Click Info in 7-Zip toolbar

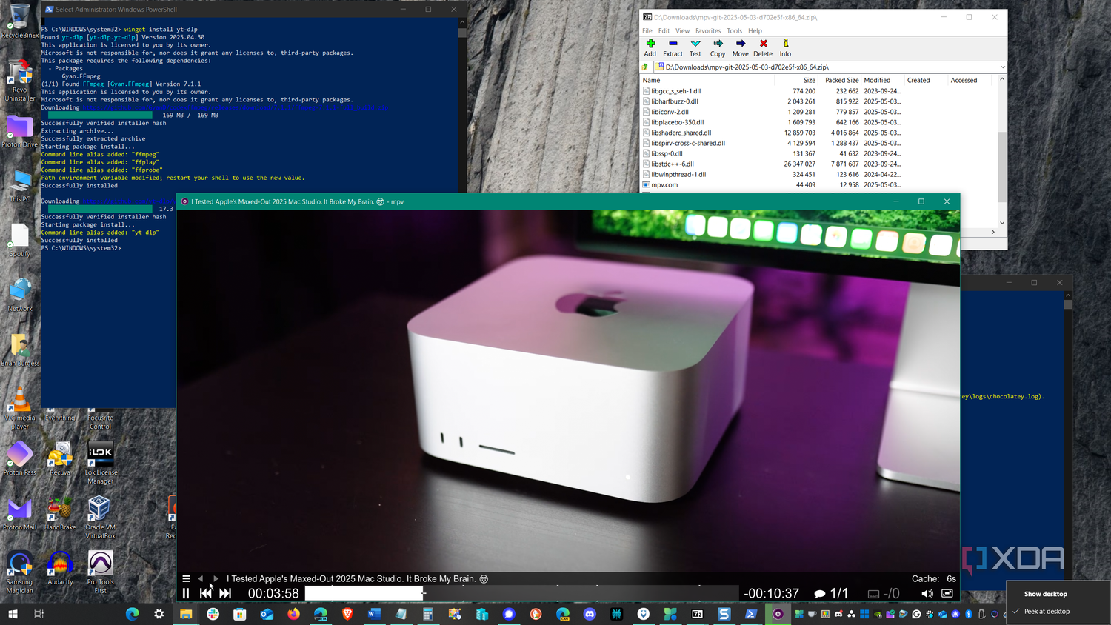785,48
